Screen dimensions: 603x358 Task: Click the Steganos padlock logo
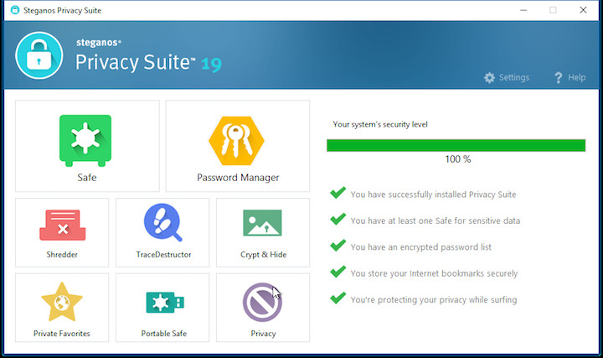39,55
